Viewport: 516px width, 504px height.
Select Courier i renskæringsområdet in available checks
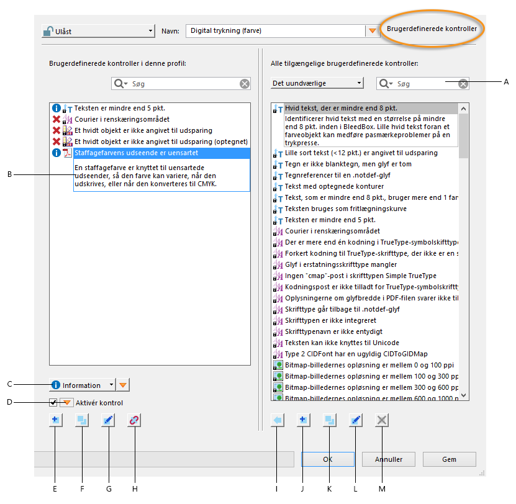pos(365,231)
